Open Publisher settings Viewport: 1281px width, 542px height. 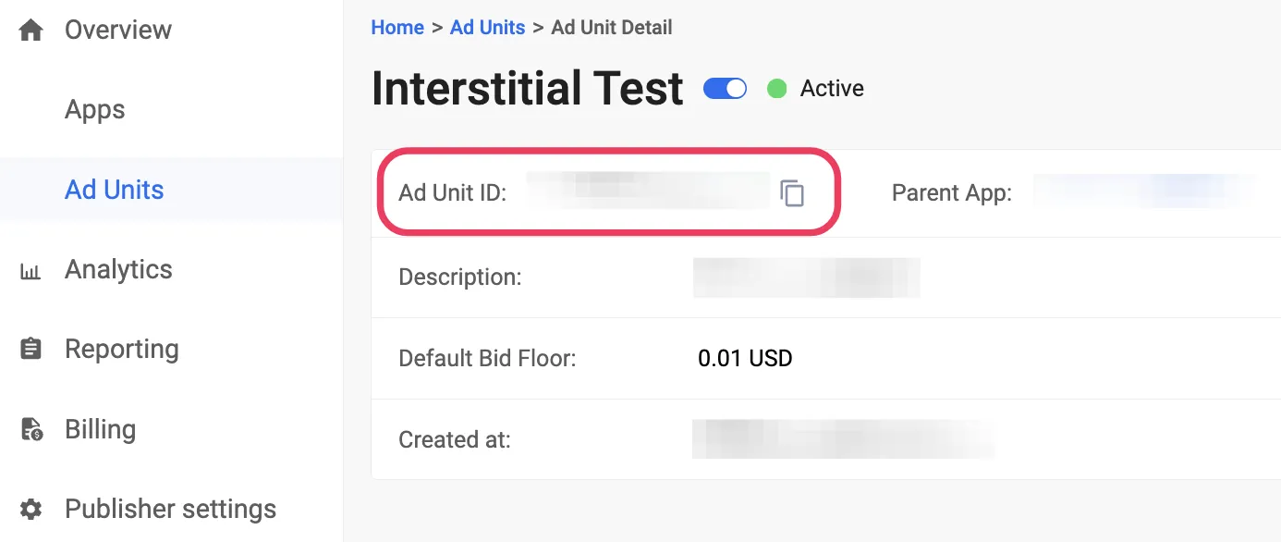click(170, 509)
